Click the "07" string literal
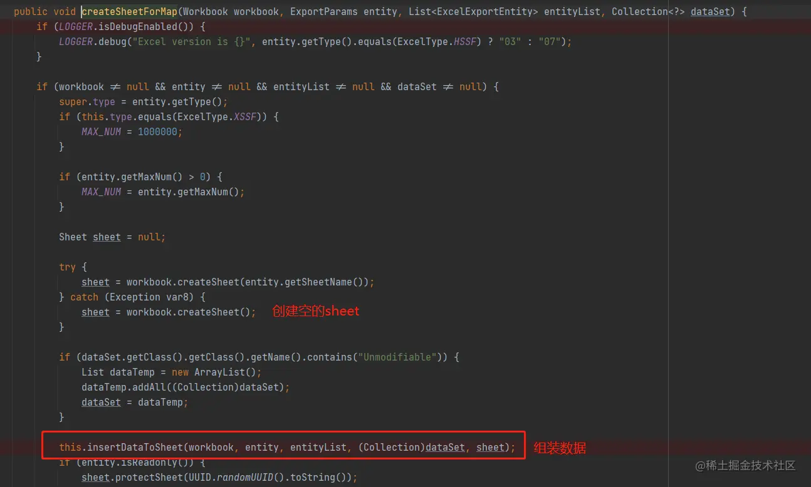This screenshot has width=811, height=487. (x=550, y=41)
